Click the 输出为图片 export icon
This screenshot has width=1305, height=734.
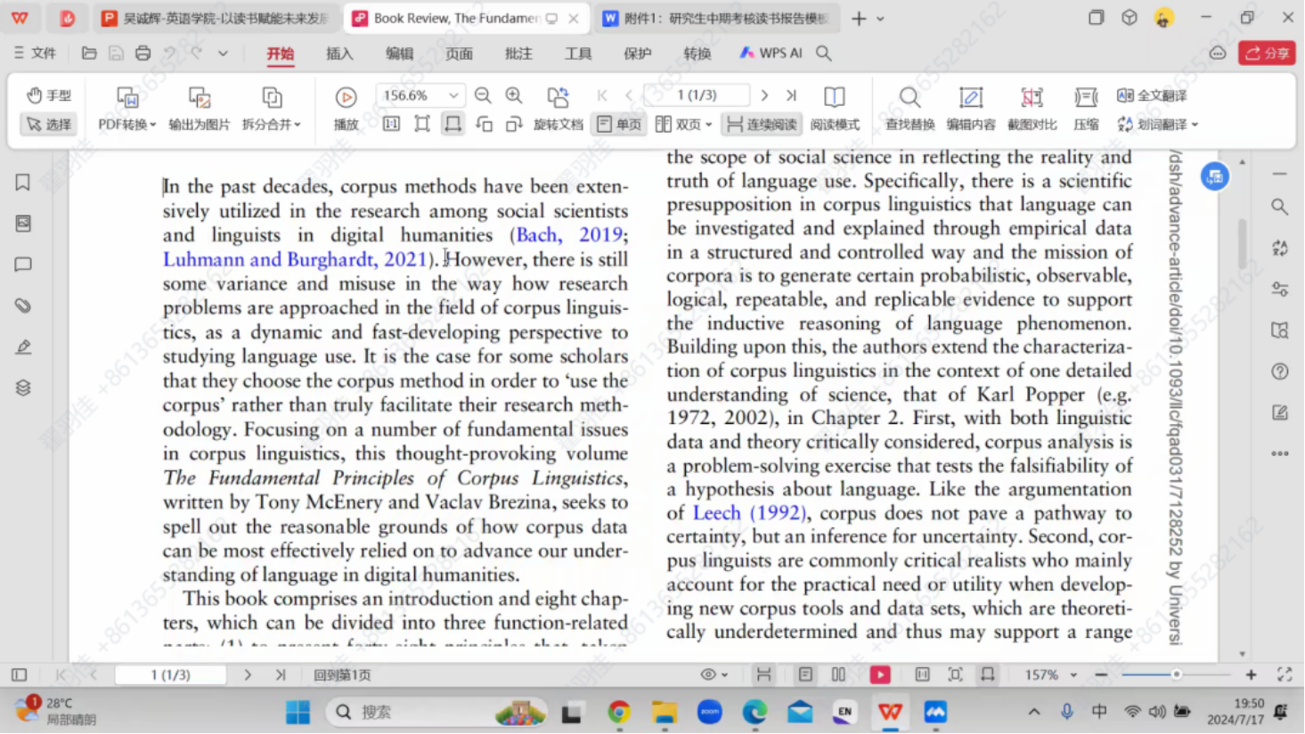click(199, 98)
